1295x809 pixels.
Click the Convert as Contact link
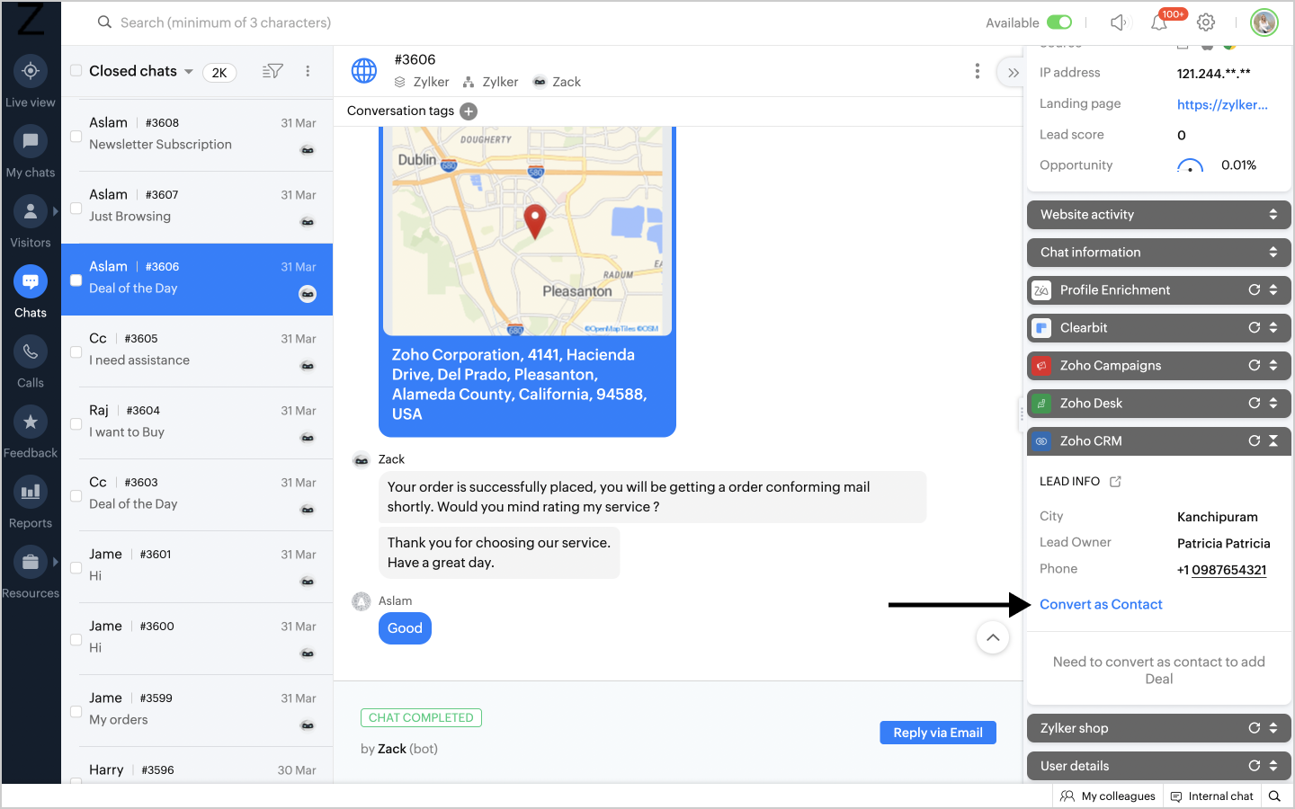click(x=1101, y=604)
